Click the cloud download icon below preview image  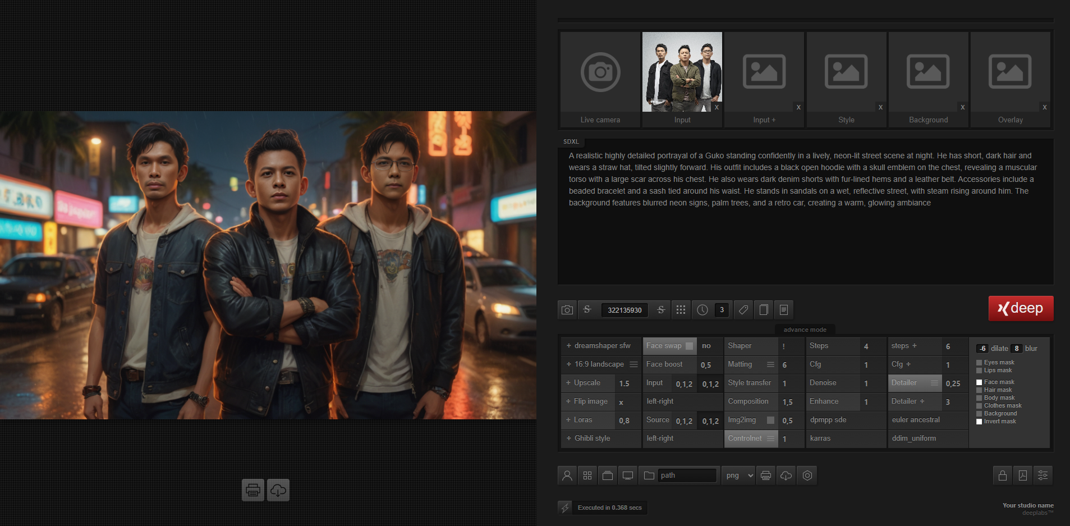pyautogui.click(x=278, y=490)
